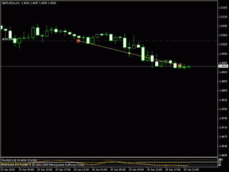
Task: Click the stochastic level 50 label
Action: tap(219, 162)
